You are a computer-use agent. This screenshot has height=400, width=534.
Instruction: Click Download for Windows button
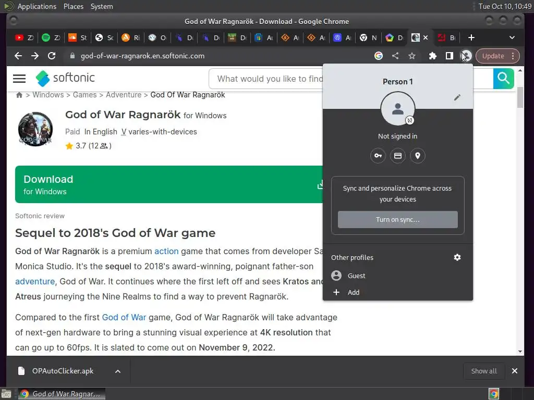(169, 184)
